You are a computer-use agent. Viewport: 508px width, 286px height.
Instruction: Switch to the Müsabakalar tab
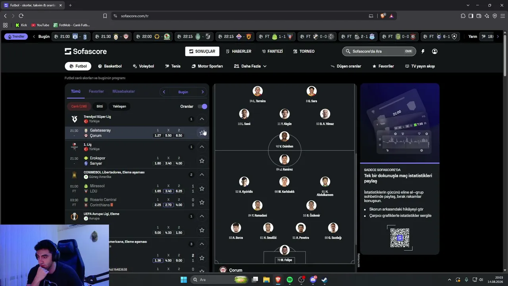(x=123, y=91)
